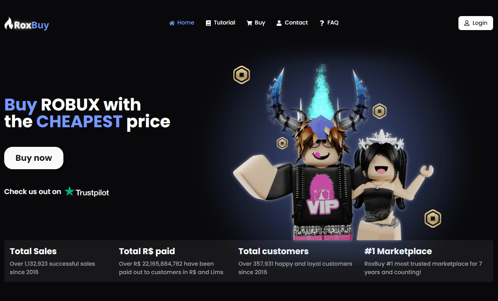Follow the Trustpilot text link
Screen dimensions: 498x301
[92, 192]
